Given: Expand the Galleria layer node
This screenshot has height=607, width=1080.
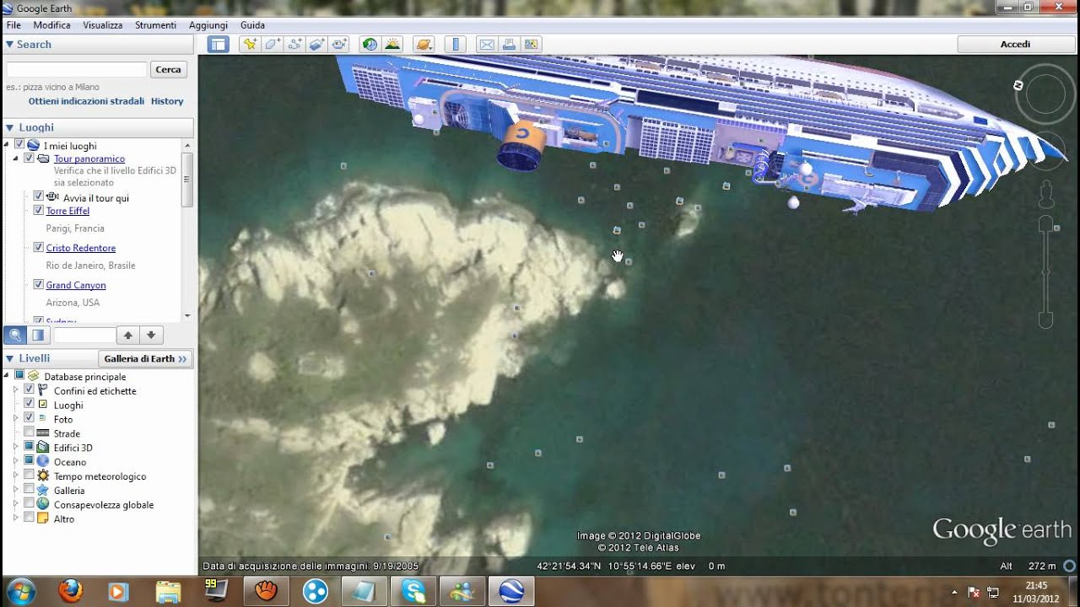Looking at the screenshot, I should pyautogui.click(x=16, y=490).
